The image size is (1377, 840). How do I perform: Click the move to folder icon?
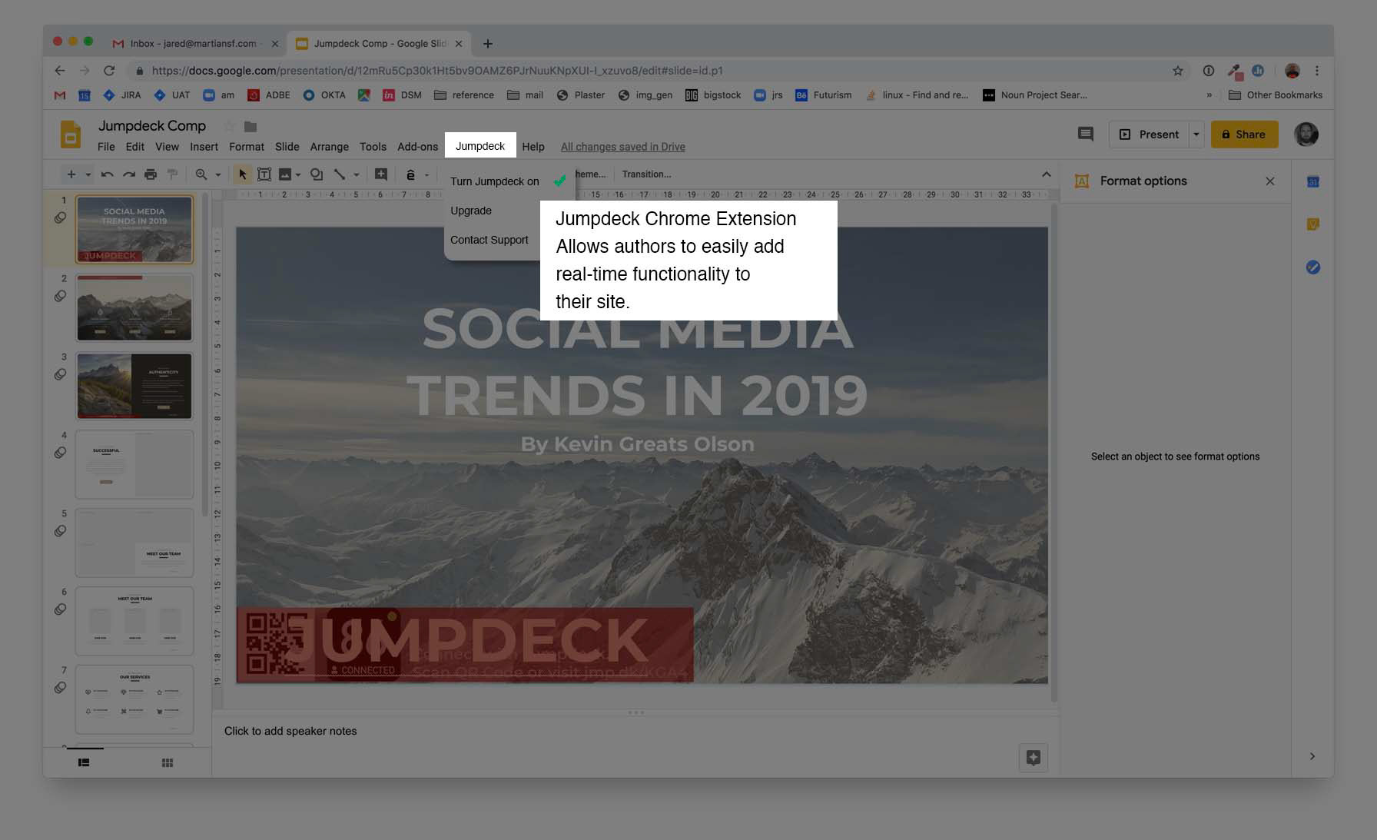coord(251,126)
